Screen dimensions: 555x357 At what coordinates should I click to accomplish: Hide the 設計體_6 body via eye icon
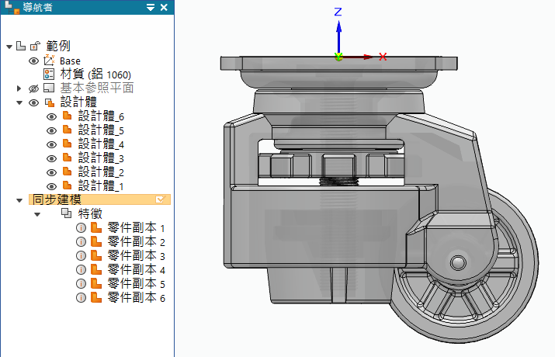(51, 116)
